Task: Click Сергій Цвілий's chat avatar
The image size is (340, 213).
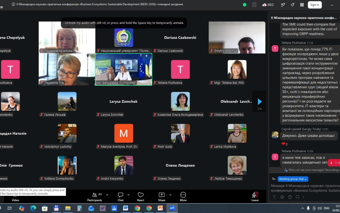Action: pos(275,135)
